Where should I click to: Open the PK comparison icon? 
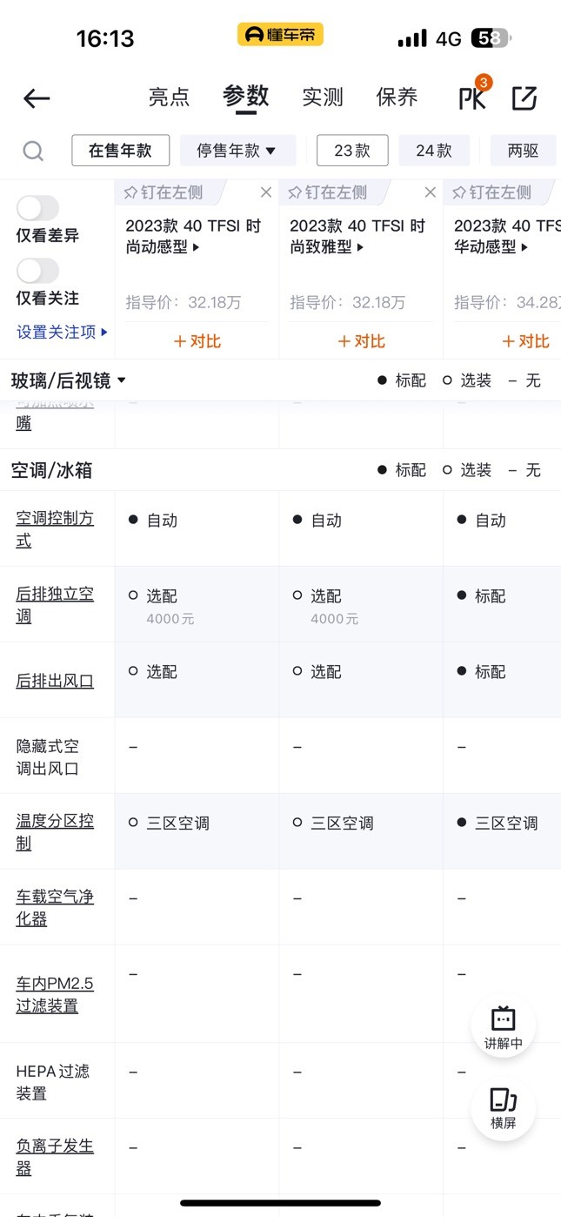474,95
